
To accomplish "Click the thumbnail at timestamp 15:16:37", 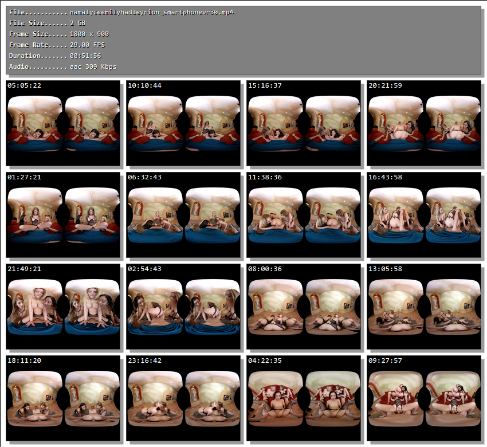I will pyautogui.click(x=304, y=123).
